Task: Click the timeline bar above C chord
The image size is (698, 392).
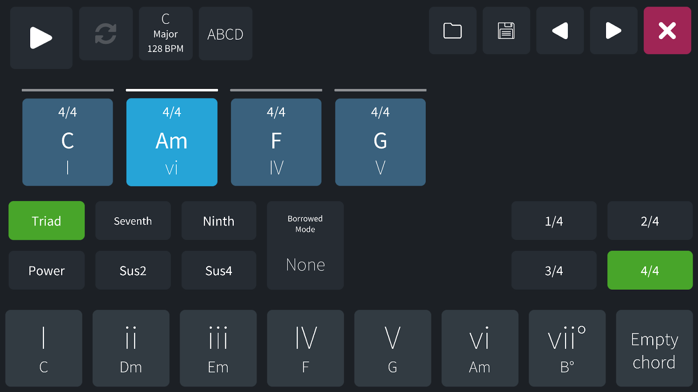Action: tap(68, 90)
